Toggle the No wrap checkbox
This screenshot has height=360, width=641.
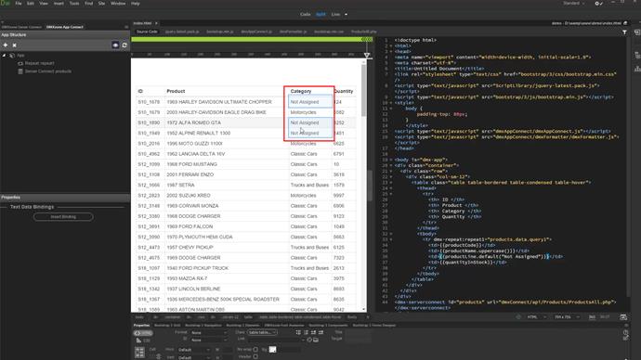tap(255, 350)
